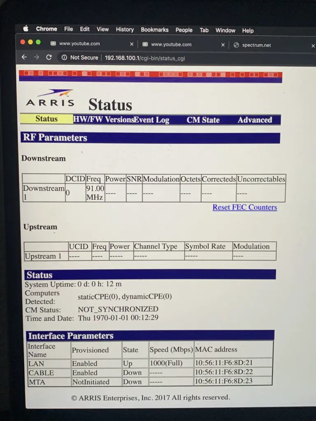The height and width of the screenshot is (421, 316).
Task: Open the Apple menu
Action: tap(26, 29)
